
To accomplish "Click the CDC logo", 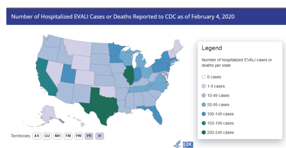I will (x=188, y=145).
